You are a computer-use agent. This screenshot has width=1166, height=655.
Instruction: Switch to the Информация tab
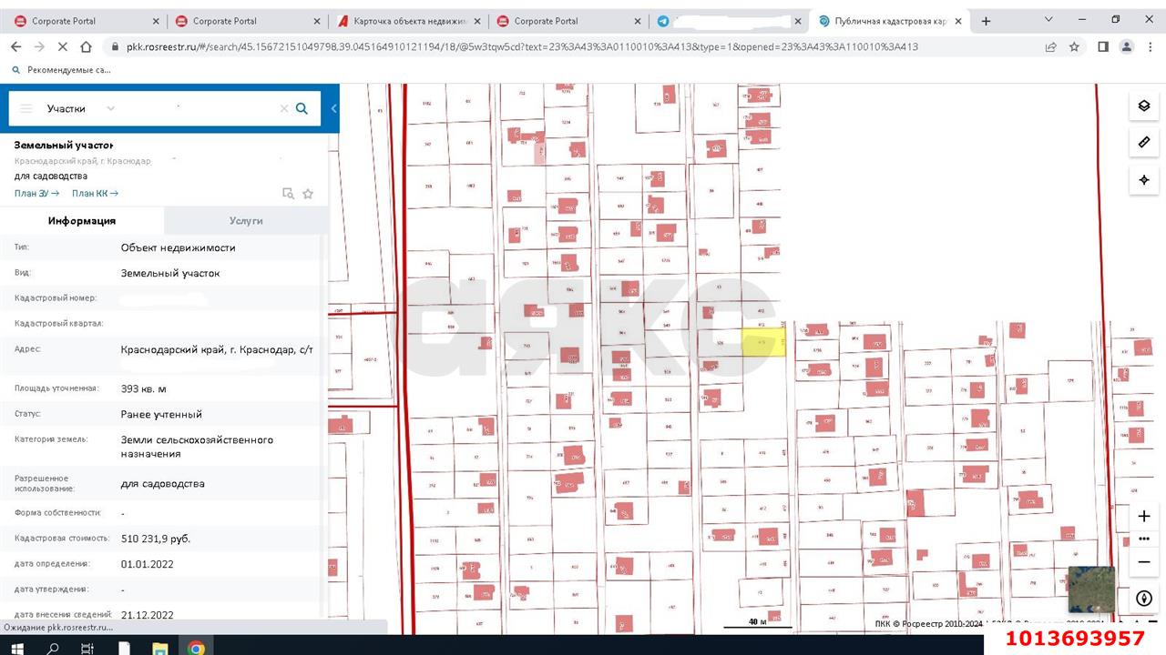click(x=82, y=220)
